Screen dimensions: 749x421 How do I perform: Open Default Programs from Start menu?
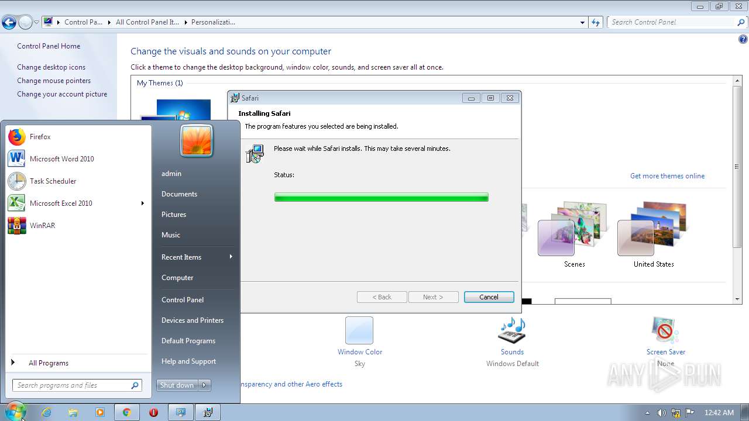click(188, 341)
